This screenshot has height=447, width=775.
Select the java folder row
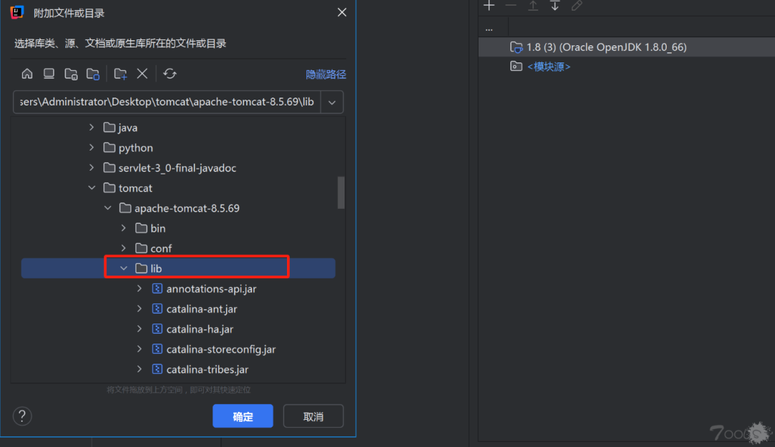coord(178,128)
